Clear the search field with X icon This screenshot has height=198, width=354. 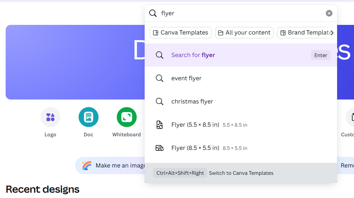329,13
